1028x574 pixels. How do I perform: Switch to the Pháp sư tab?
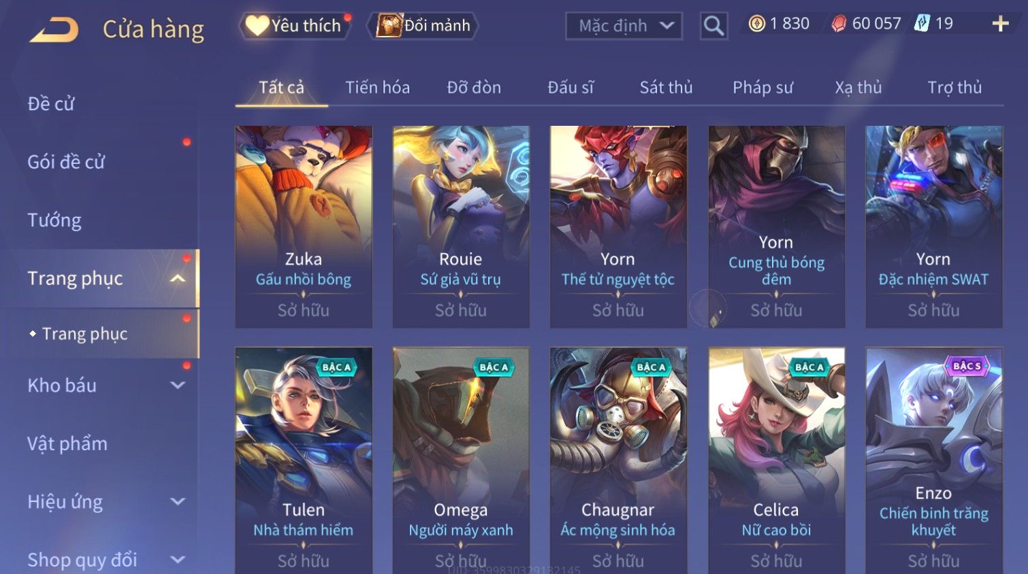pos(762,88)
